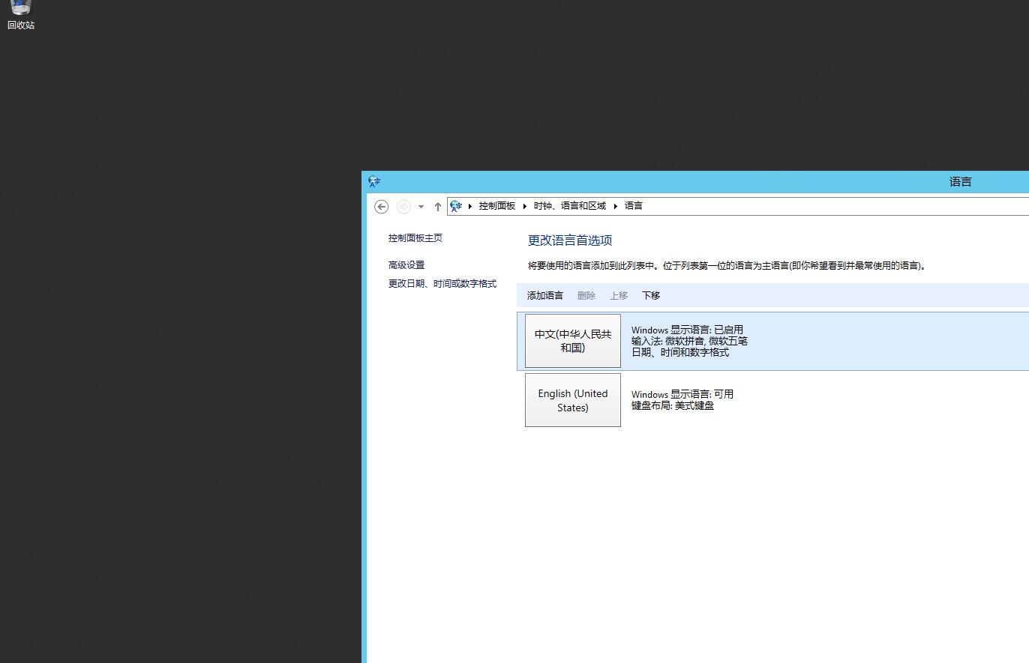
Task: Click 控制面板 in the breadcrumb path
Action: pos(497,206)
